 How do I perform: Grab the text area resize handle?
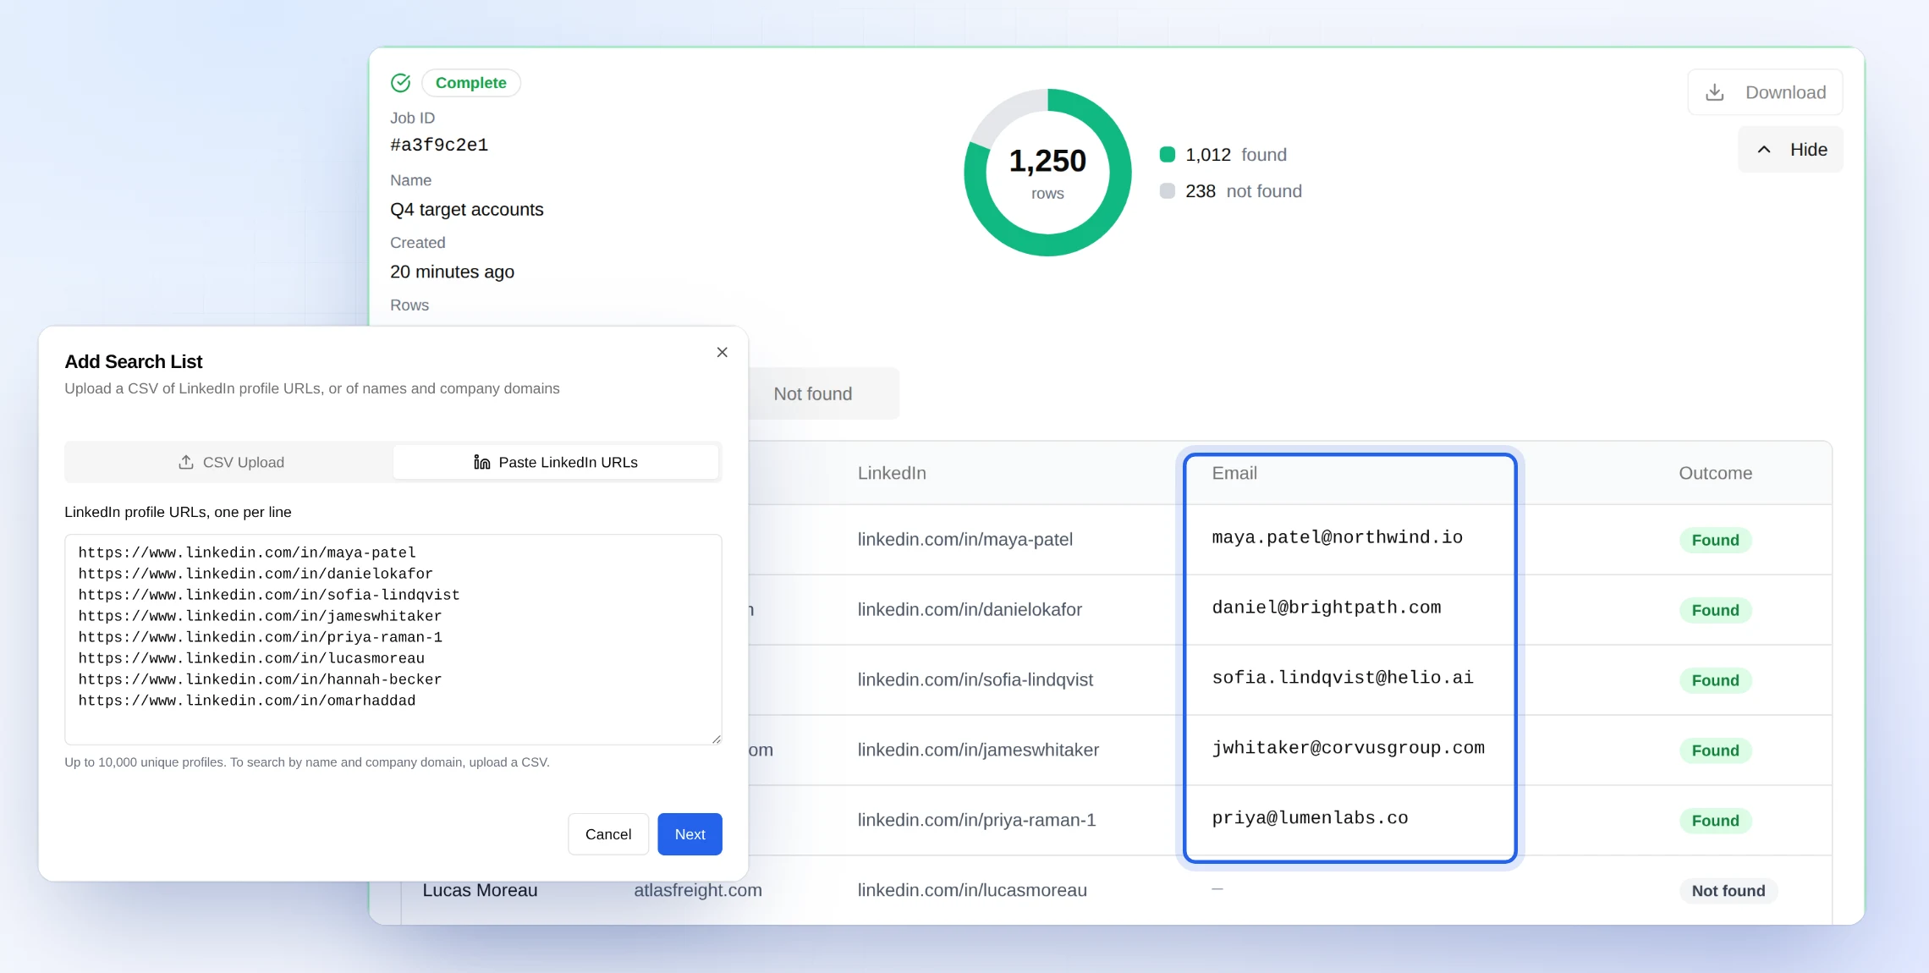[716, 739]
